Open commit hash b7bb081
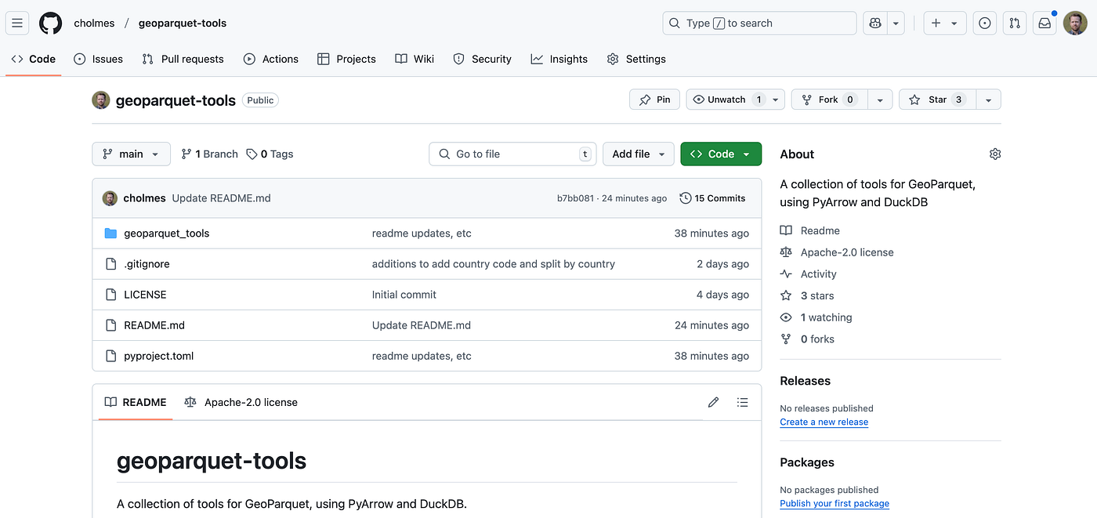 [x=575, y=198]
